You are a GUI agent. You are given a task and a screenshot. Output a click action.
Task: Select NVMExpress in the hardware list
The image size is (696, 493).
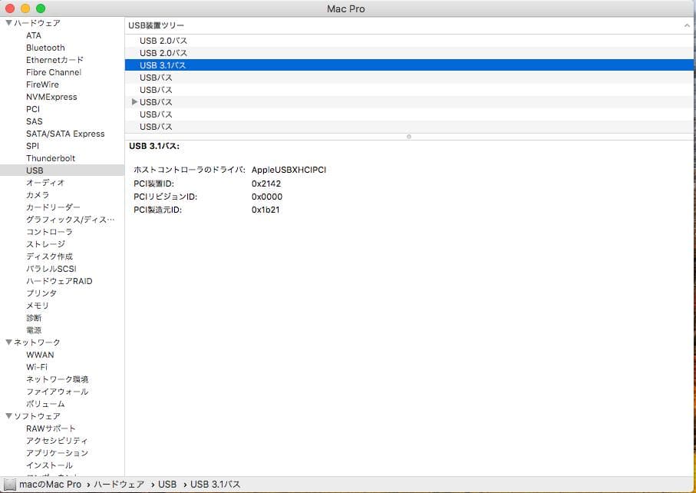52,97
